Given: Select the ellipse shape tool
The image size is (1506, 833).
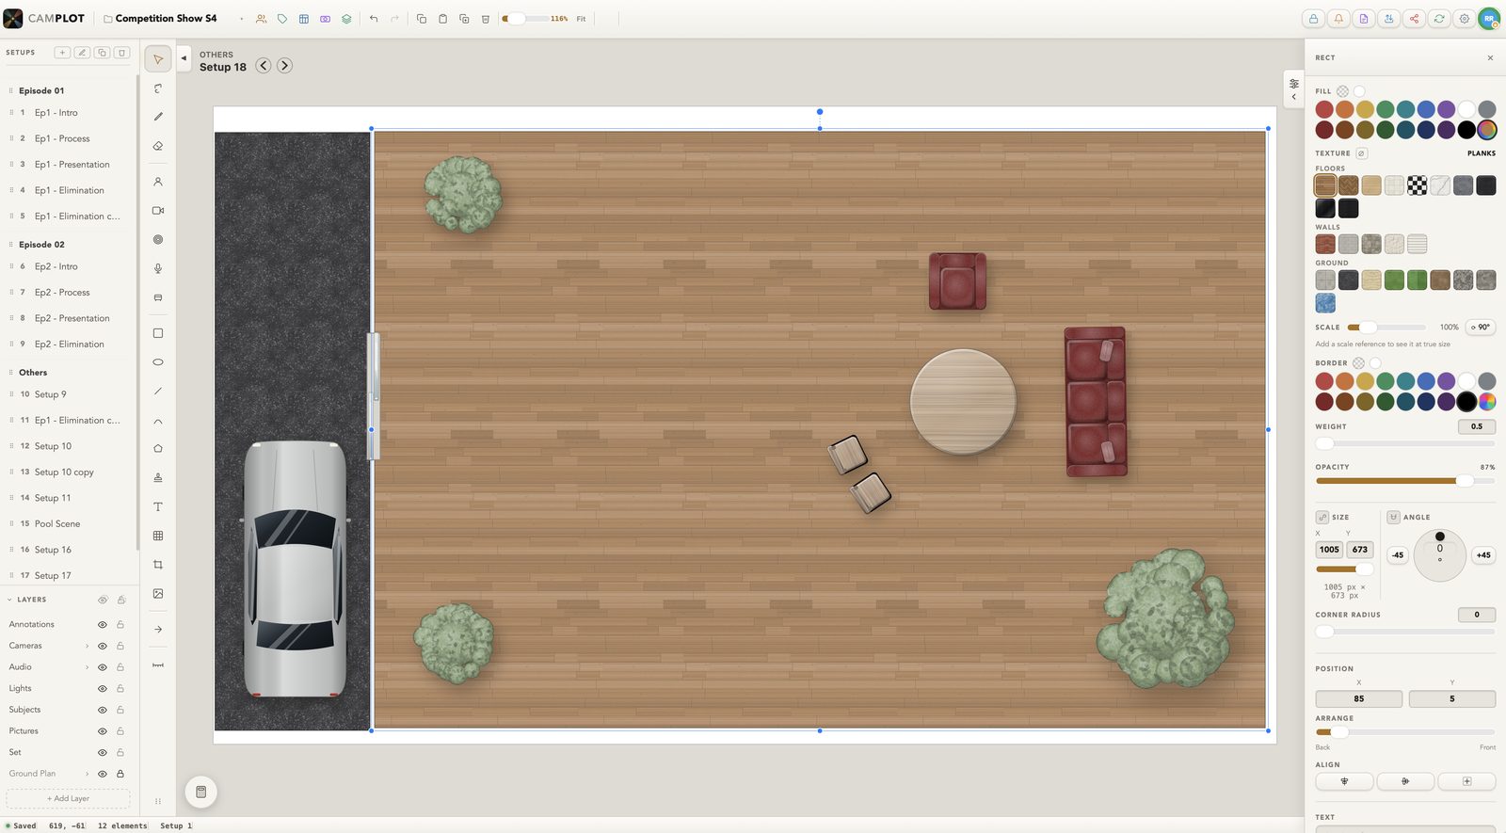Looking at the screenshot, I should click(x=158, y=362).
